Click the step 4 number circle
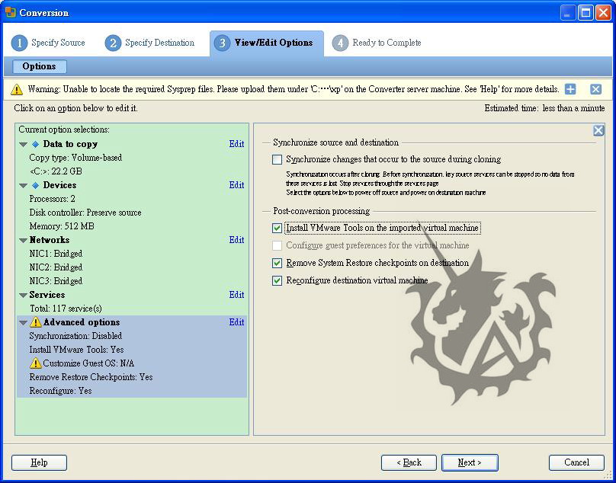The image size is (616, 483). coord(340,43)
